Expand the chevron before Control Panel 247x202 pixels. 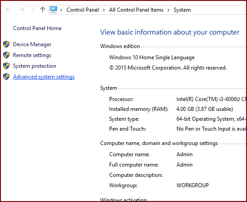pos(61,10)
